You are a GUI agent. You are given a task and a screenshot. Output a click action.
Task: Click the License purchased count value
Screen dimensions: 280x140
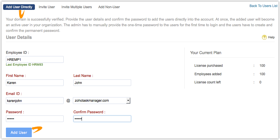pos(262,66)
